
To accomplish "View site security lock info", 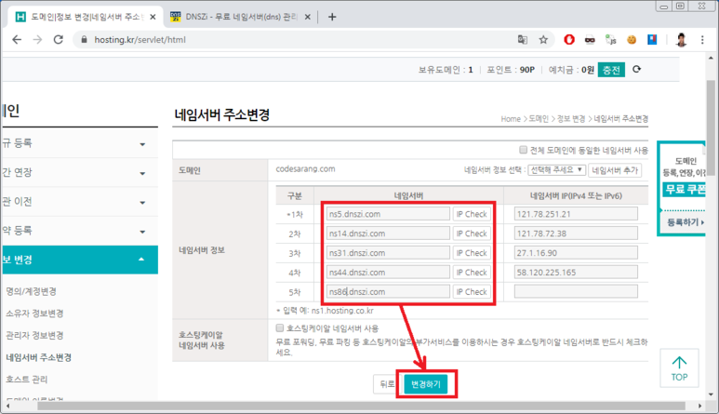I will click(84, 40).
